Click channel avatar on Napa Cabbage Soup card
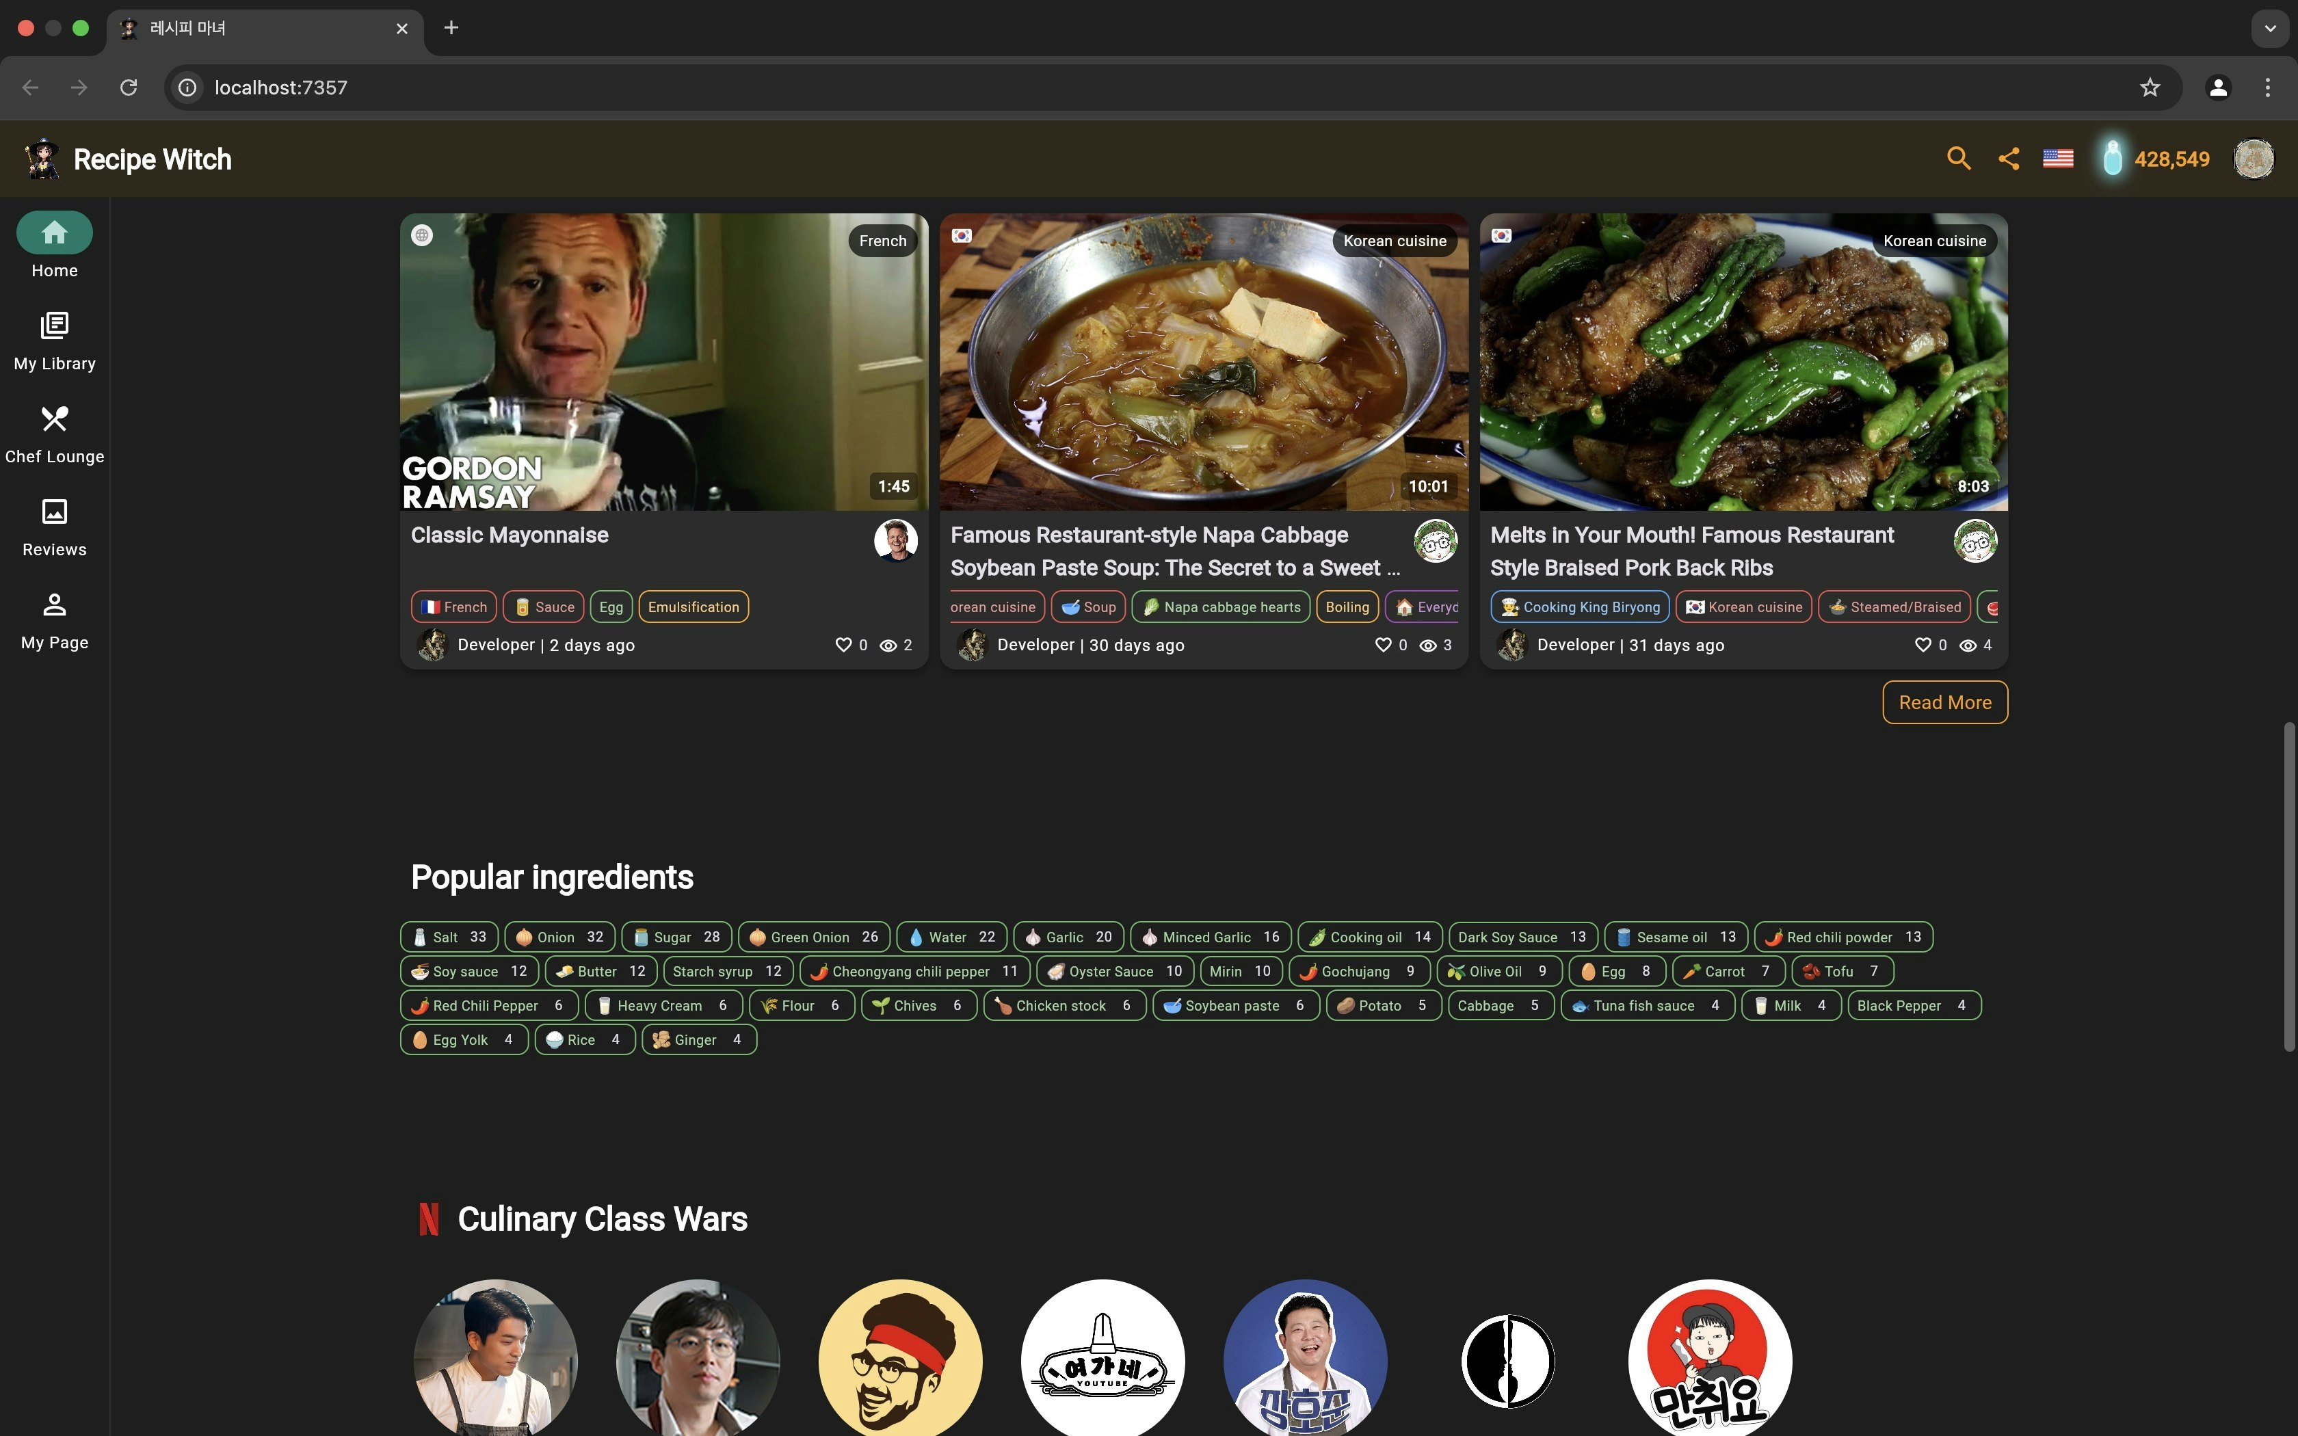 tap(1436, 540)
